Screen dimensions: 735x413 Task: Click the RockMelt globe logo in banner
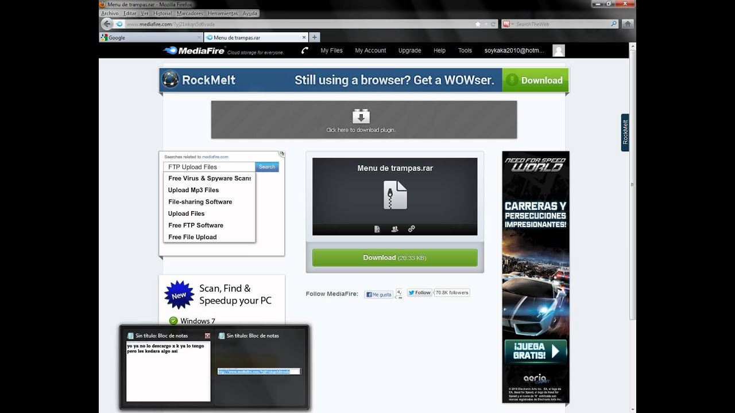click(171, 80)
